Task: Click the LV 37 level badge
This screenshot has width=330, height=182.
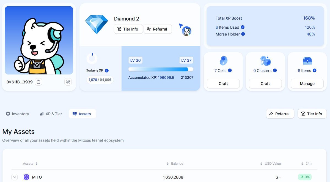Action: coord(186,60)
